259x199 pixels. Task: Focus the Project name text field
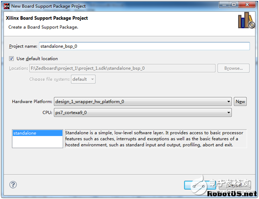(x=144, y=46)
